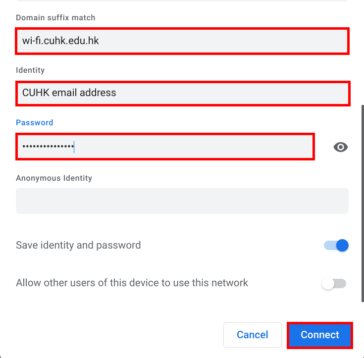Image resolution: width=364 pixels, height=358 pixels.
Task: Click the empty Anonymous Identity field
Action: pyautogui.click(x=182, y=201)
